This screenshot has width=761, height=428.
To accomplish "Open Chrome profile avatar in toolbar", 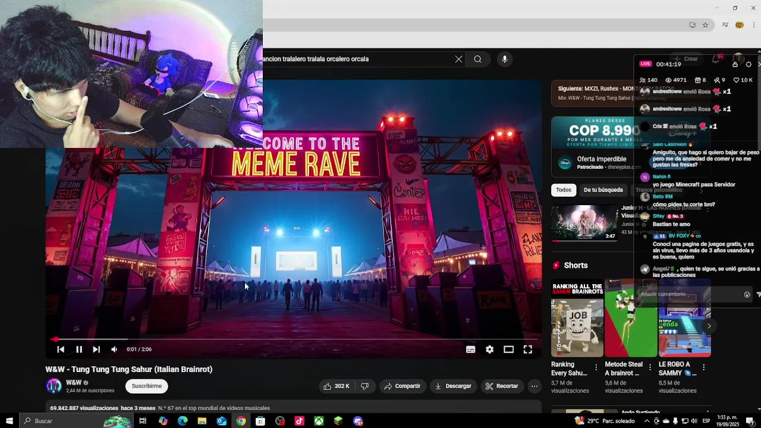I will (740, 25).
